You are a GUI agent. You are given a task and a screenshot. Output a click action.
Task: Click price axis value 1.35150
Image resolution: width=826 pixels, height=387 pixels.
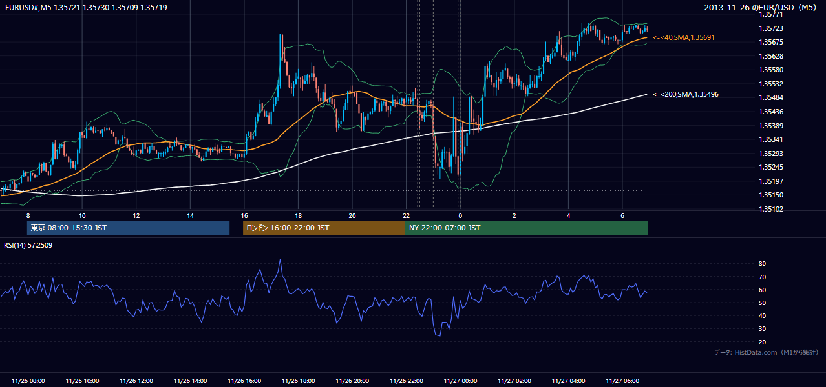[770, 195]
